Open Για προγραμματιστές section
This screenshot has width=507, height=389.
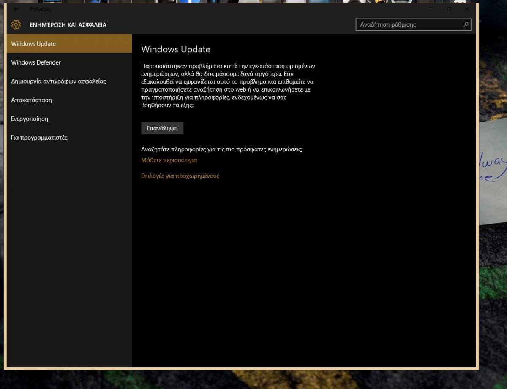click(69, 138)
